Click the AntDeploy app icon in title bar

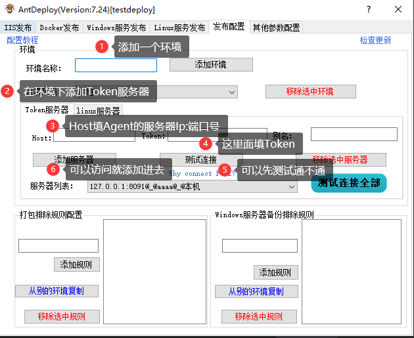tap(9, 10)
